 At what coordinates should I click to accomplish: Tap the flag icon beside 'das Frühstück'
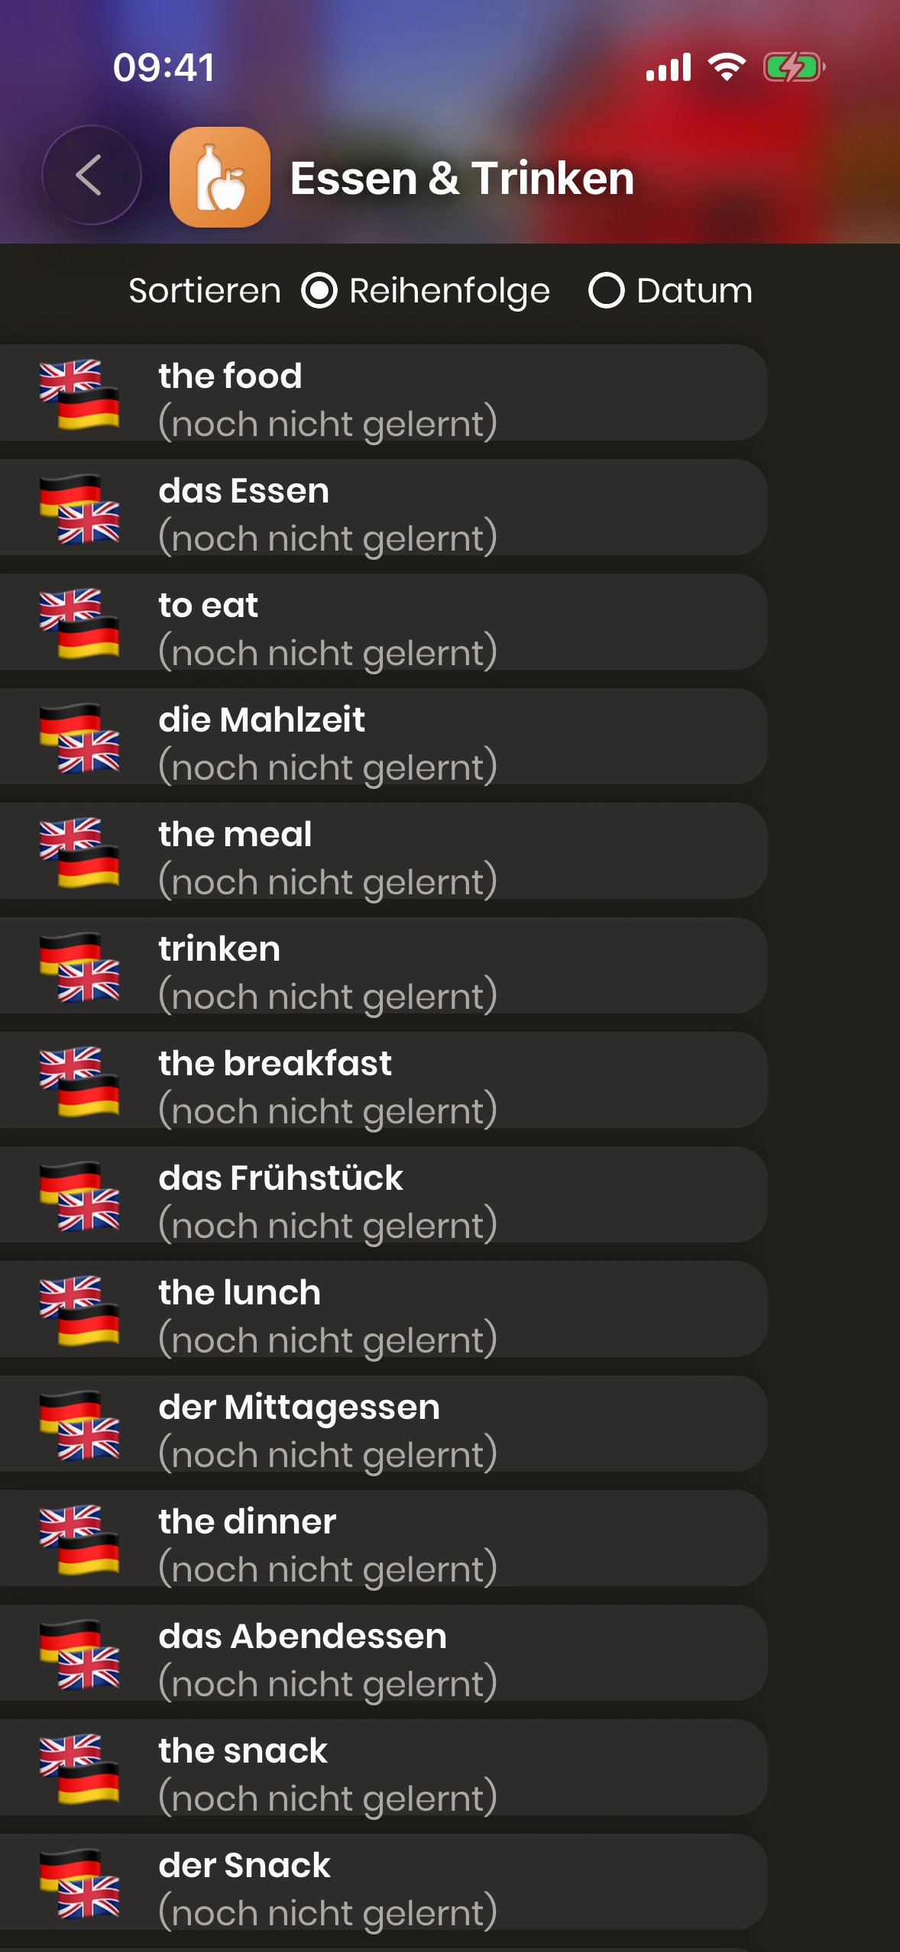click(x=79, y=1196)
